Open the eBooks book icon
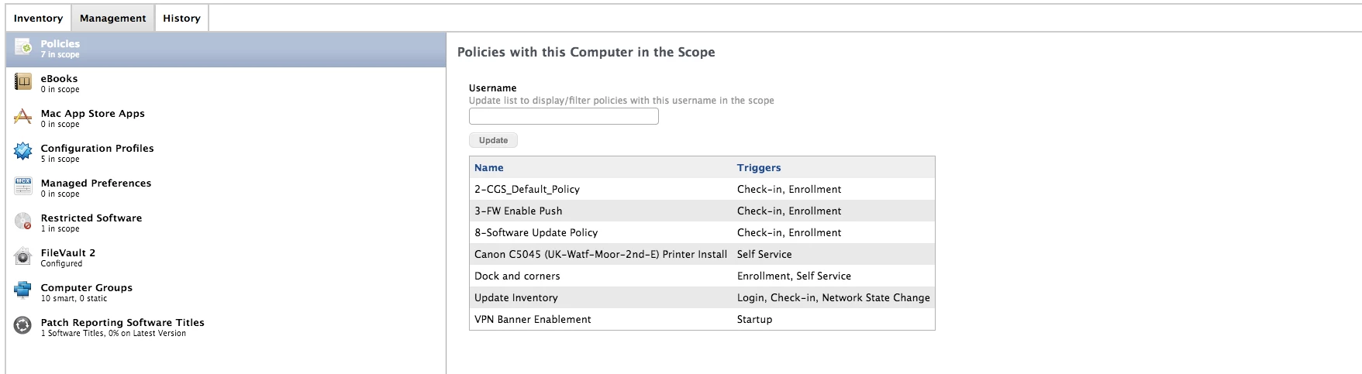The width and height of the screenshot is (1362, 374). (23, 82)
